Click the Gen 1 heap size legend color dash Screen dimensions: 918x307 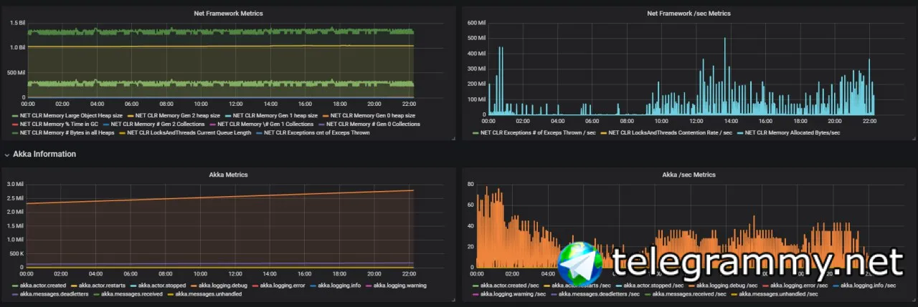229,115
